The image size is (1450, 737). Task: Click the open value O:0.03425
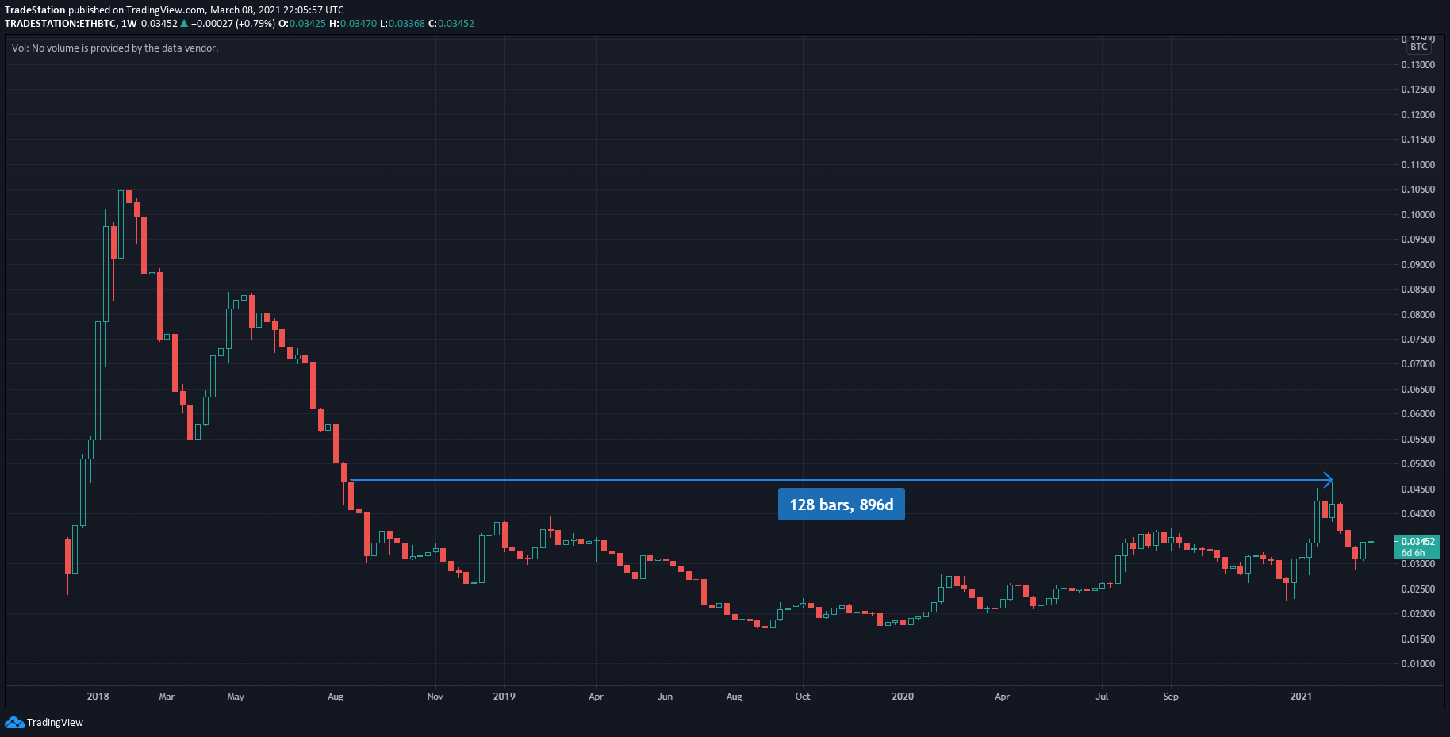302,24
